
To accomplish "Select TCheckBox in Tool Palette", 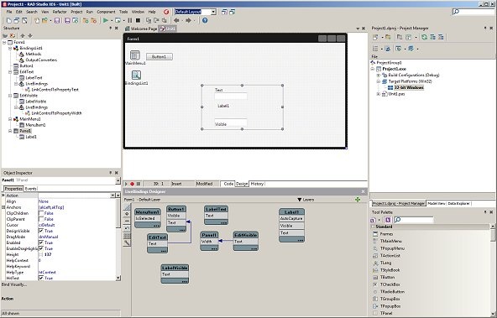I will (390, 284).
